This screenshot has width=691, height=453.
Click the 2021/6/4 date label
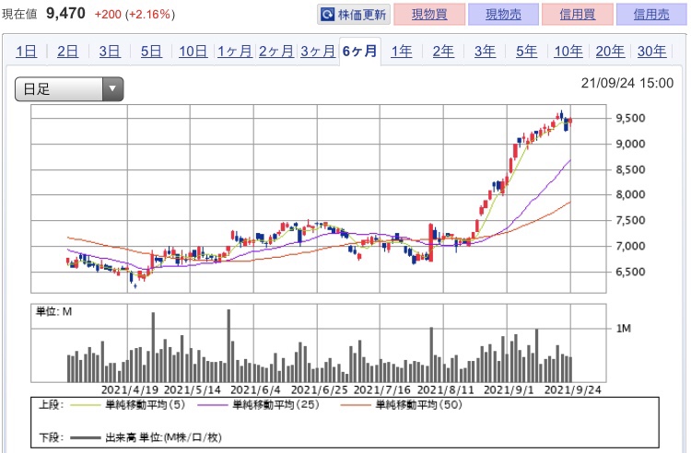[255, 389]
